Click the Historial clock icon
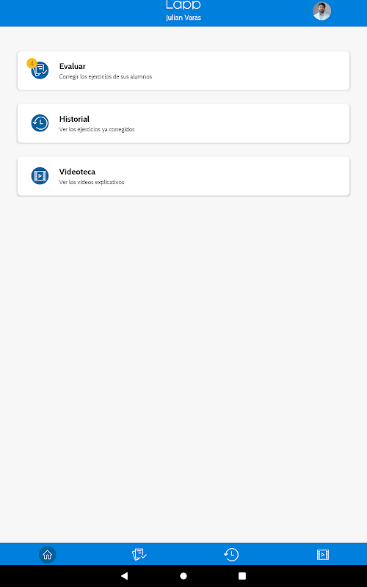 (40, 123)
